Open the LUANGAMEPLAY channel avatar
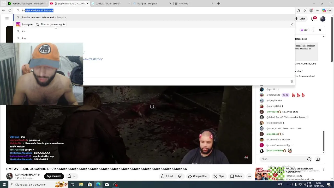 [x=10, y=176]
